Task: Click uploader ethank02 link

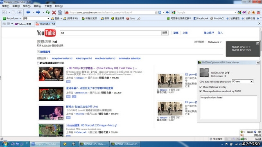Action: 79,114
